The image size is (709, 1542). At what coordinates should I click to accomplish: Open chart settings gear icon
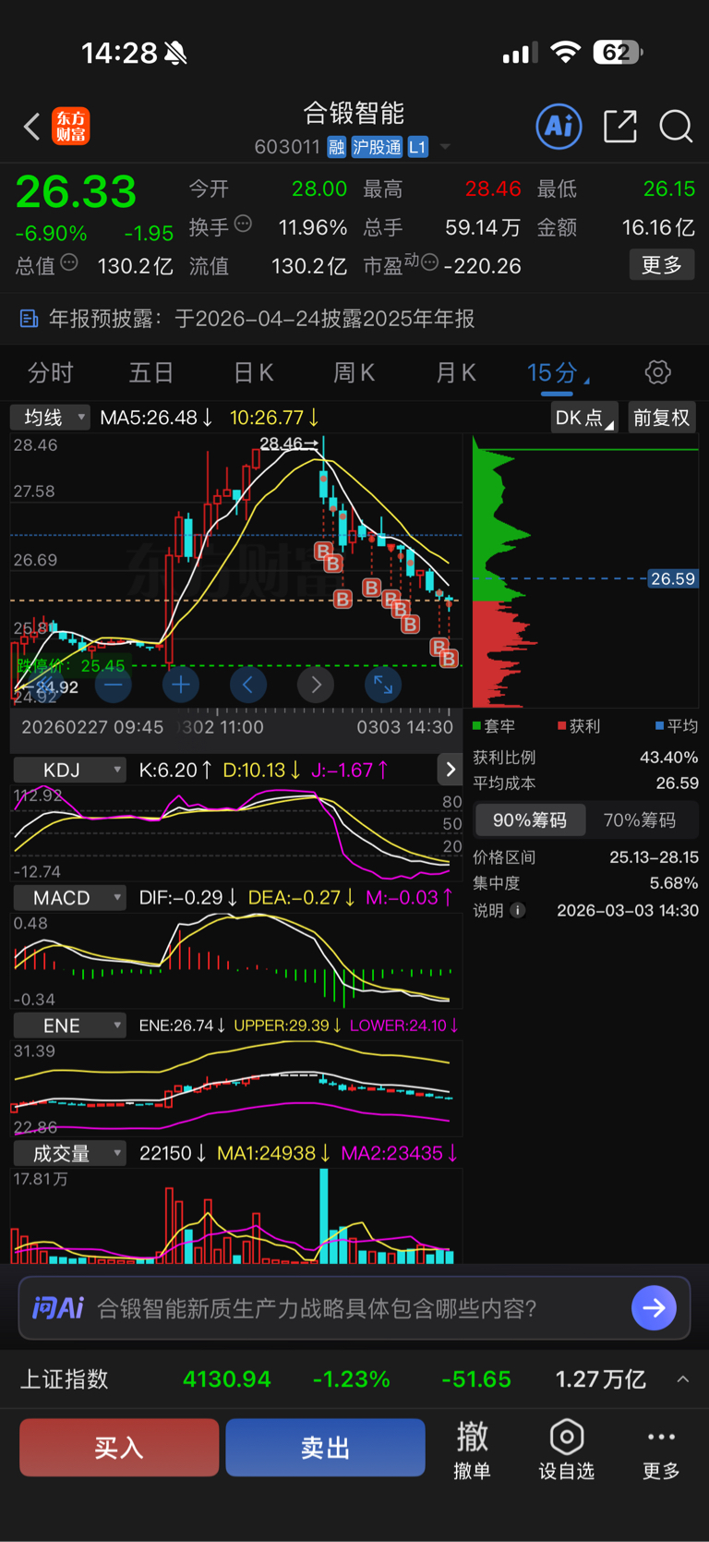[x=657, y=372]
